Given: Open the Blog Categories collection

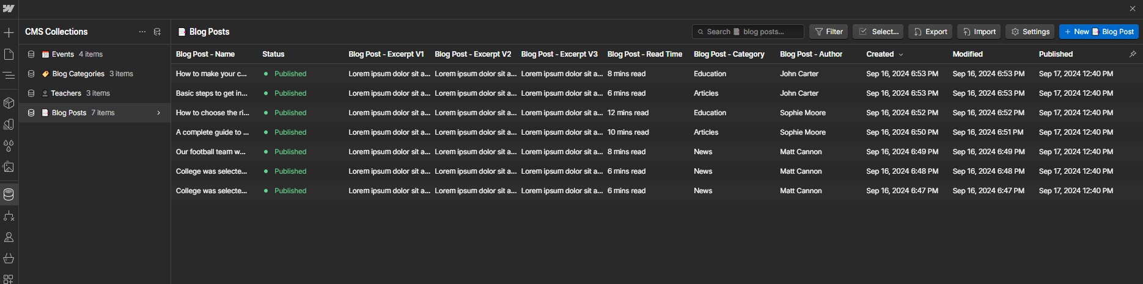Looking at the screenshot, I should [x=95, y=74].
